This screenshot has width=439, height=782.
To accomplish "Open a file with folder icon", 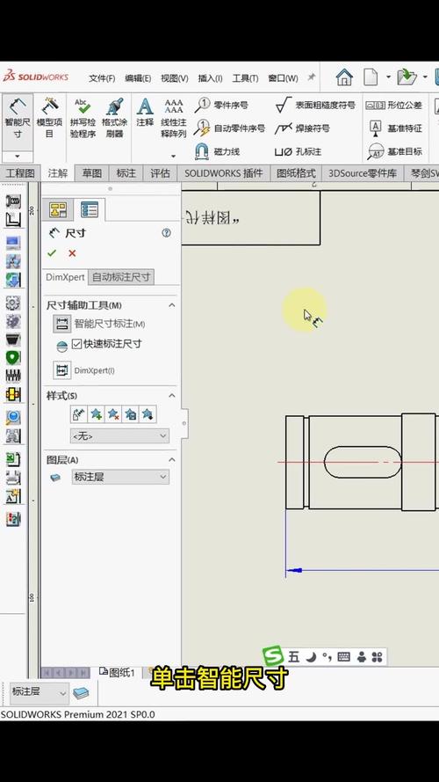I will point(407,77).
